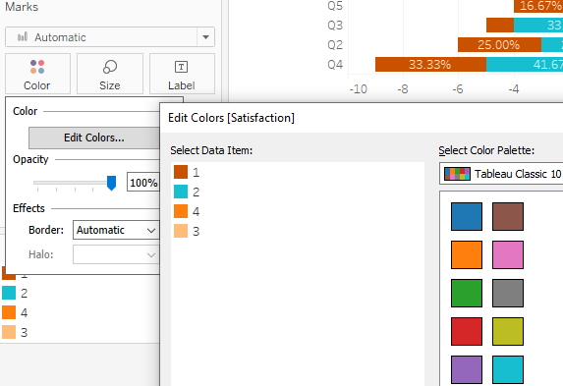Click the Q3 row header

(335, 26)
